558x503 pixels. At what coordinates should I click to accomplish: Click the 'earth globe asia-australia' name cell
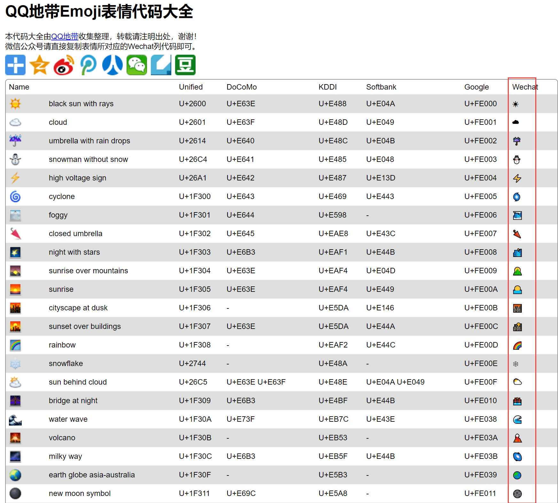[92, 475]
